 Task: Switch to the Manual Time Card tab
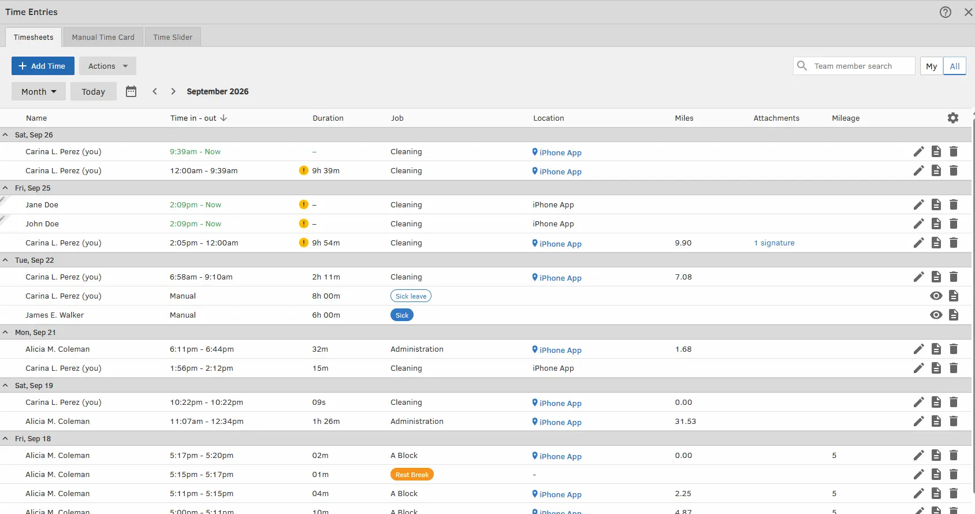103,37
